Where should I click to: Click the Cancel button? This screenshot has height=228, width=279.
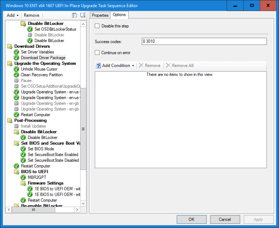click(225, 219)
